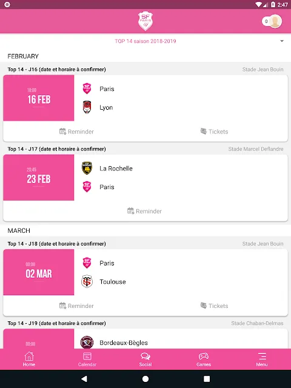This screenshot has width=291, height=388.
Task: Set Reminder for La Rochelle vs Paris
Action: [x=144, y=211]
